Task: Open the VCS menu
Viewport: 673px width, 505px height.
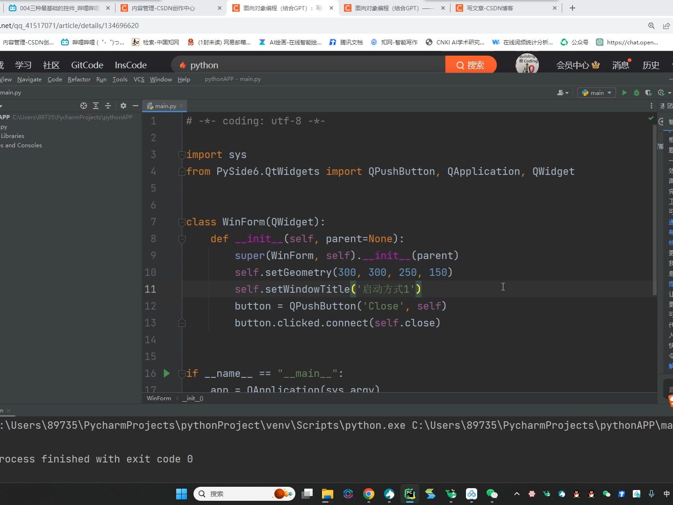Action: [139, 79]
